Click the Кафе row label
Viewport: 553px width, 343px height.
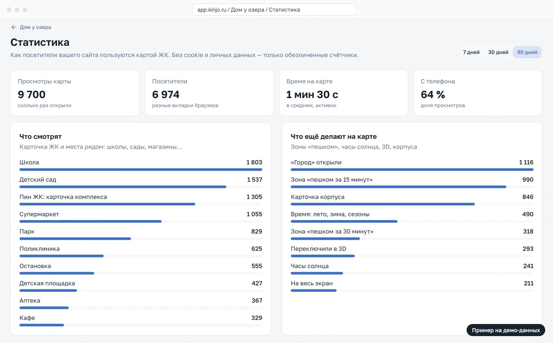click(27, 318)
